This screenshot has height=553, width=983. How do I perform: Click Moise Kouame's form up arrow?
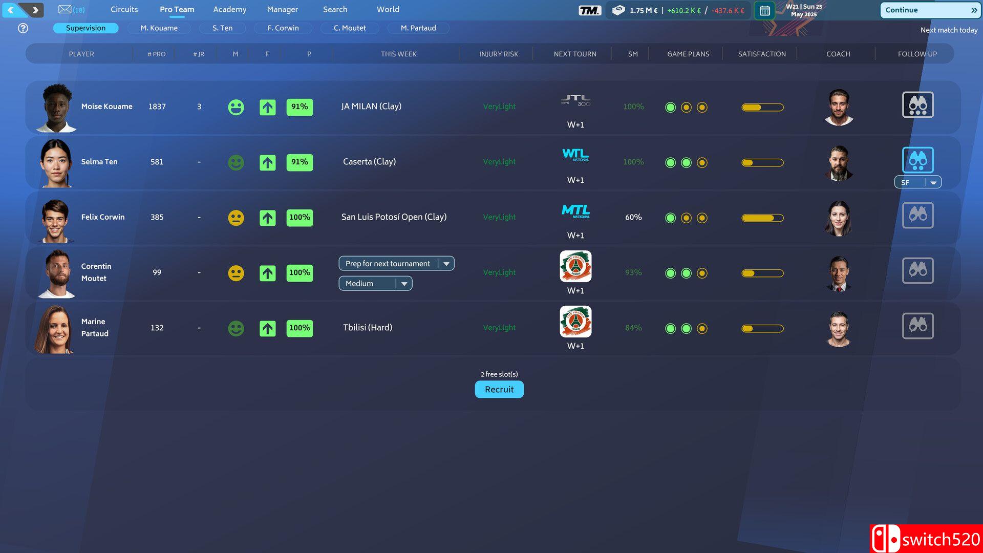pos(268,108)
